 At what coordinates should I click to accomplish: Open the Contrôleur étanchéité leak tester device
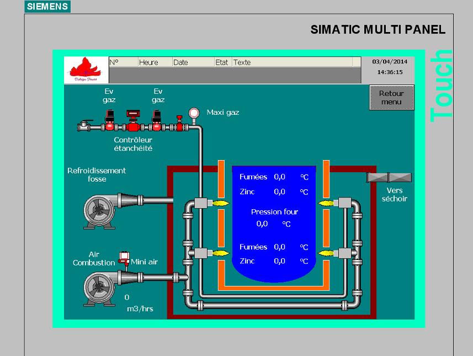pyautogui.click(x=133, y=120)
